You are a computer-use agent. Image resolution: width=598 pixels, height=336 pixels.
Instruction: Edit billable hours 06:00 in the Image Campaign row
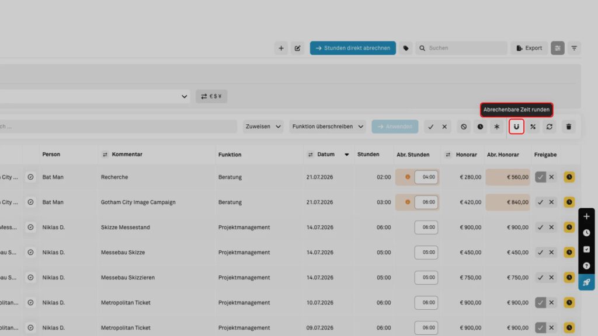coord(426,202)
